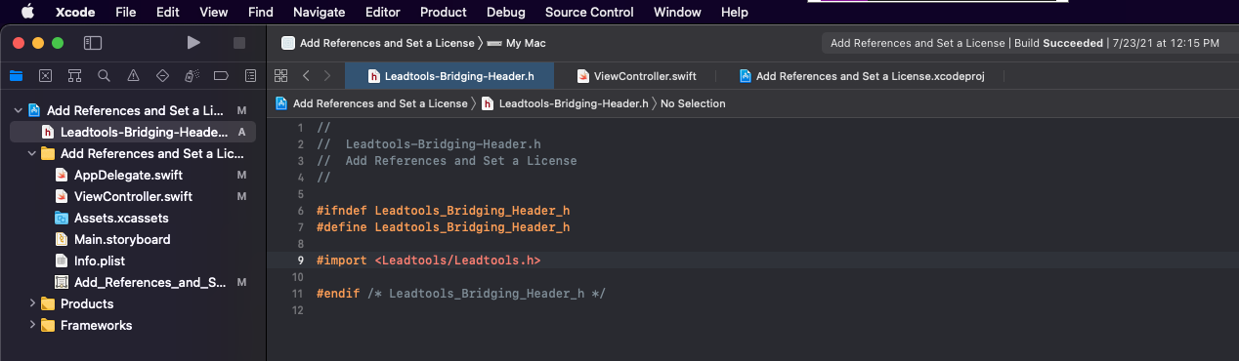Select Leadtools-Bridging-Header in the navigator

pos(133,132)
